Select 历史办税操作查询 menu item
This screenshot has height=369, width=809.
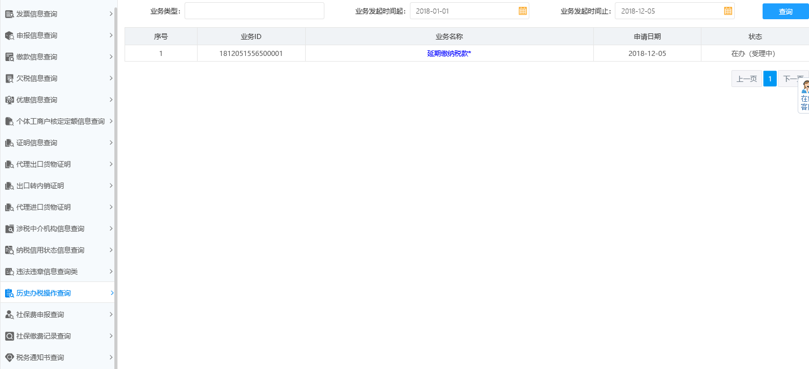[x=58, y=293]
